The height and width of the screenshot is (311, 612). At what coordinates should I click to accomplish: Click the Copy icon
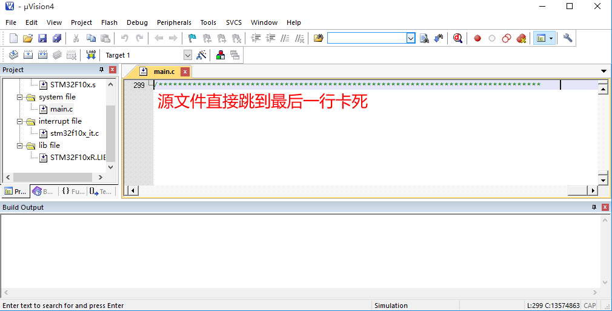pyautogui.click(x=91, y=38)
